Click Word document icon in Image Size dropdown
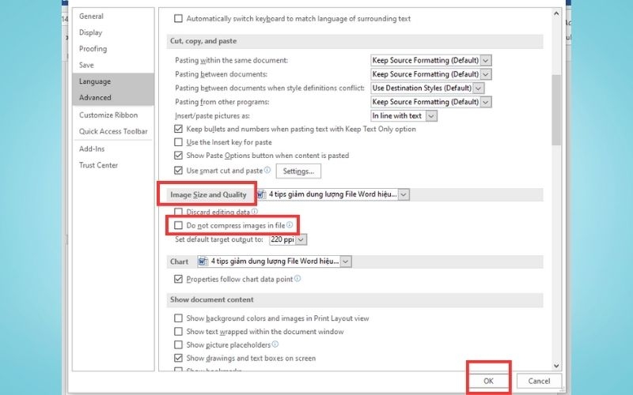 [x=262, y=194]
